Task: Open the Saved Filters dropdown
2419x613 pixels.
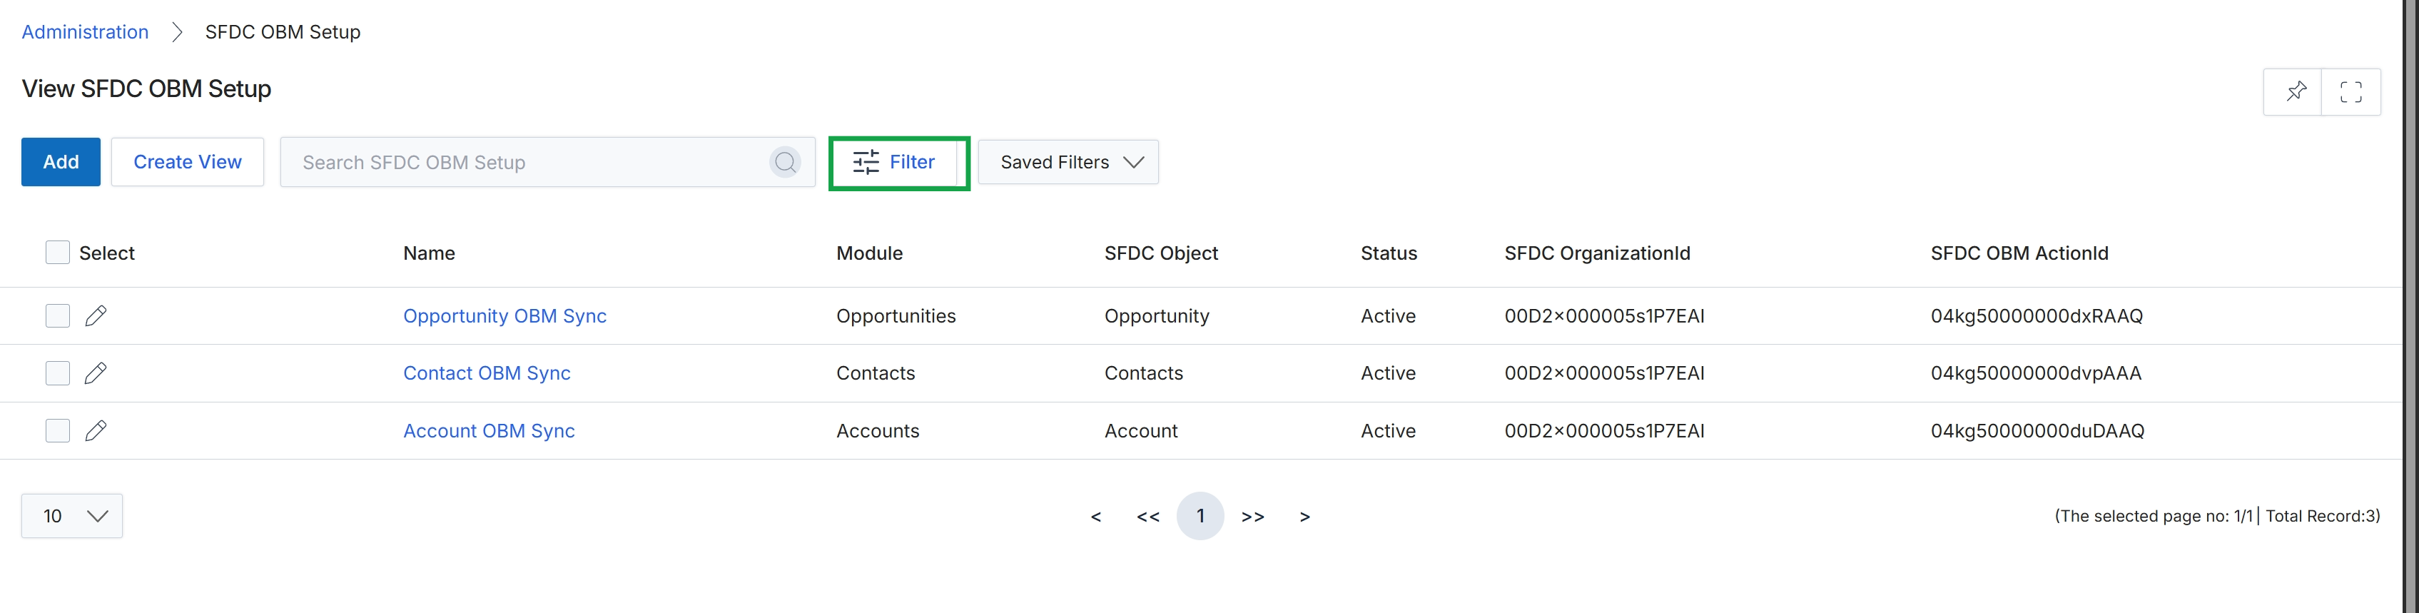Action: coord(1067,163)
